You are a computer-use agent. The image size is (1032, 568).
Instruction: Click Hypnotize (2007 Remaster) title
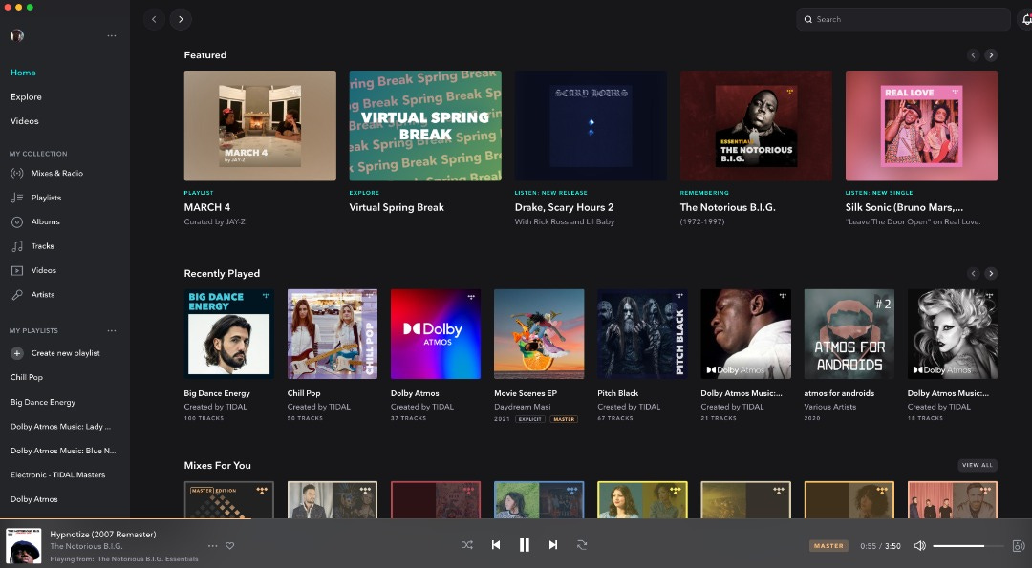103,535
